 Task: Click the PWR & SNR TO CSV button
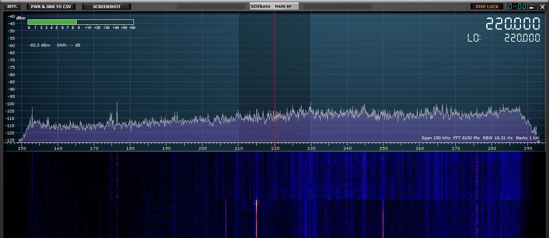pyautogui.click(x=51, y=6)
